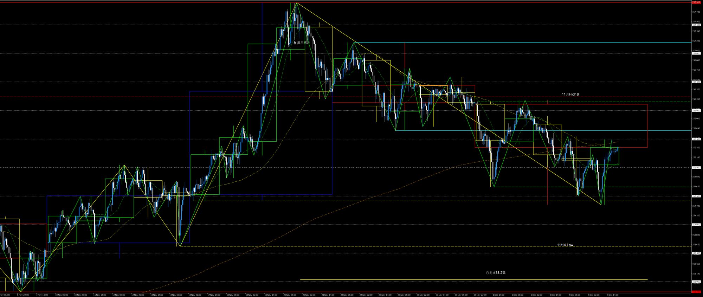Select the 11月High裏 text label
The image size is (703, 297).
(570, 95)
